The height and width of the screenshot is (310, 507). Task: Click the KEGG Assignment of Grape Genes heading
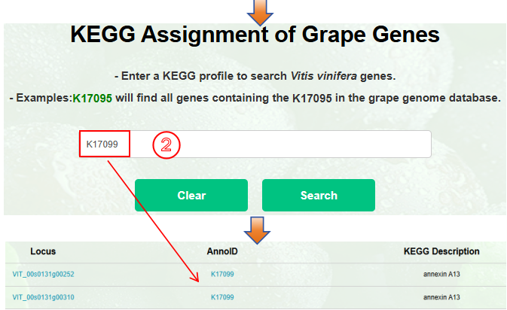(255, 35)
